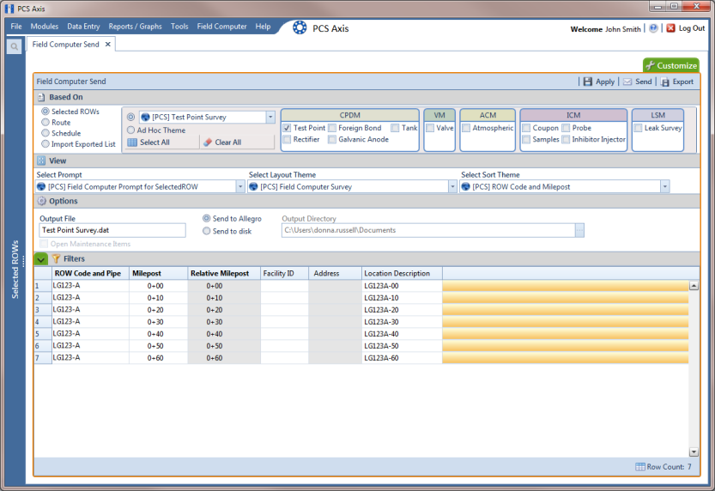Click the search magnifier icon
This screenshot has height=491, width=715.
pyautogui.click(x=14, y=46)
